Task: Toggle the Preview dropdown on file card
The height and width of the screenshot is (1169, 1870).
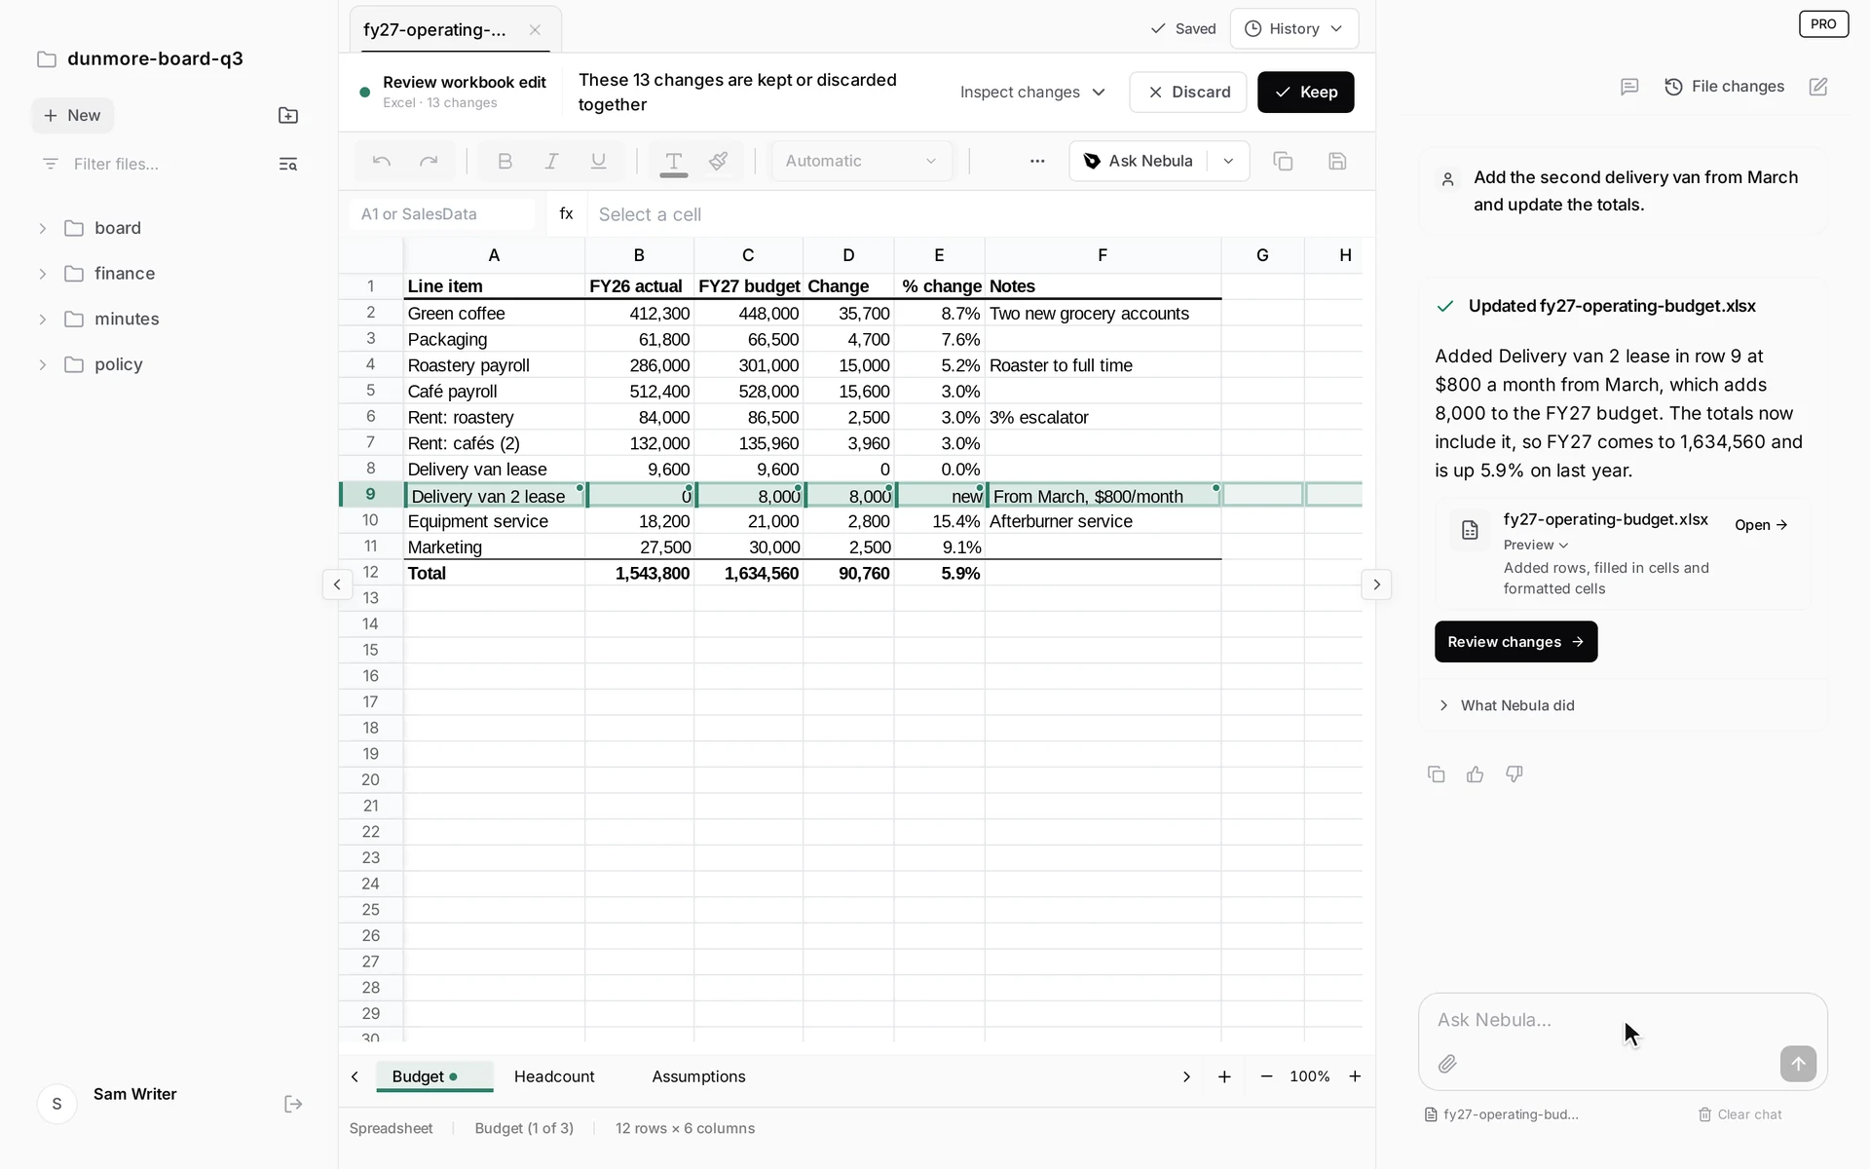Action: [1536, 545]
